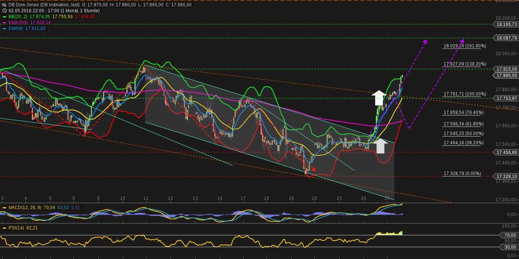Viewport: 519px width, 259px height.
Task: Click the 17.915,00 price tag
Action: 506,69
